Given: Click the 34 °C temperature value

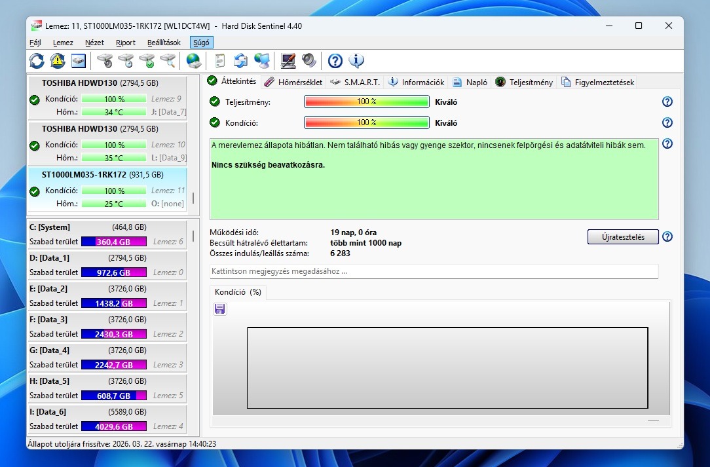Looking at the screenshot, I should pyautogui.click(x=114, y=112).
